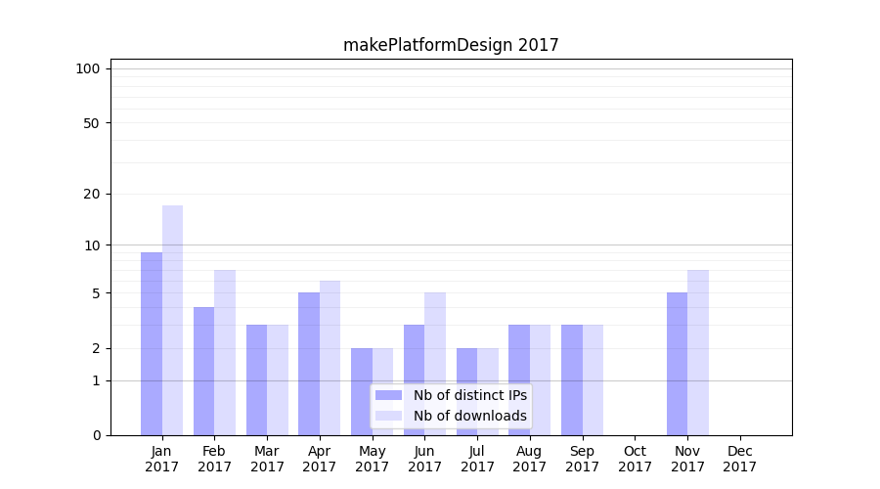Click the Nb of downloads legend label
The image size is (880, 489).
coord(469,416)
